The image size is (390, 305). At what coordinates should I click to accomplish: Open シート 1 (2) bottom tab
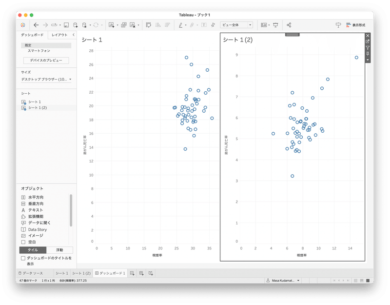[81, 273]
